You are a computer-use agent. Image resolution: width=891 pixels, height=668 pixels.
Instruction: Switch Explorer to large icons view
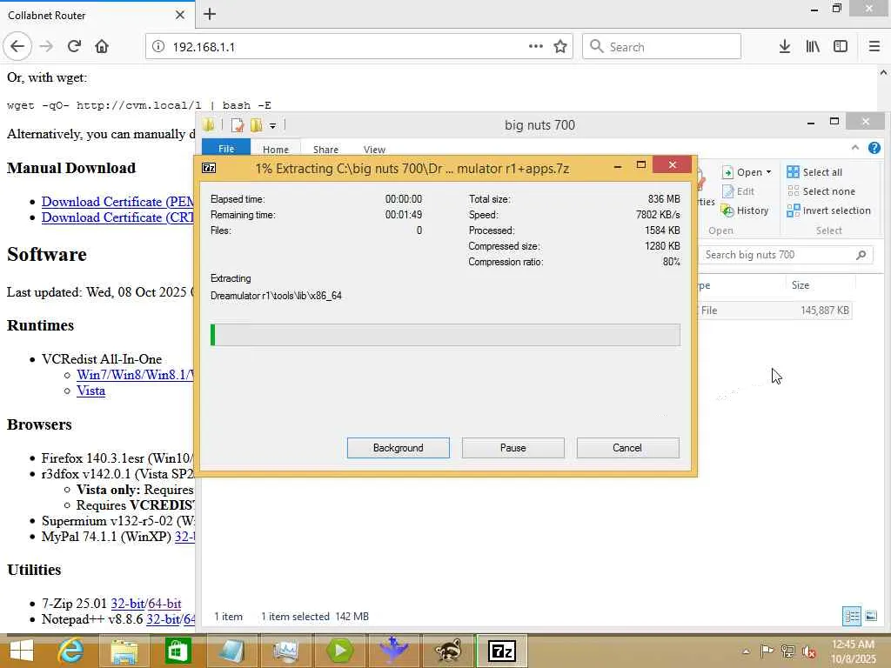tap(870, 616)
